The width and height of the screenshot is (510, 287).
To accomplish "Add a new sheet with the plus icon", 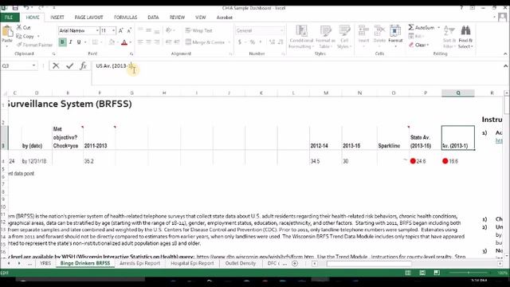I will tap(295, 264).
